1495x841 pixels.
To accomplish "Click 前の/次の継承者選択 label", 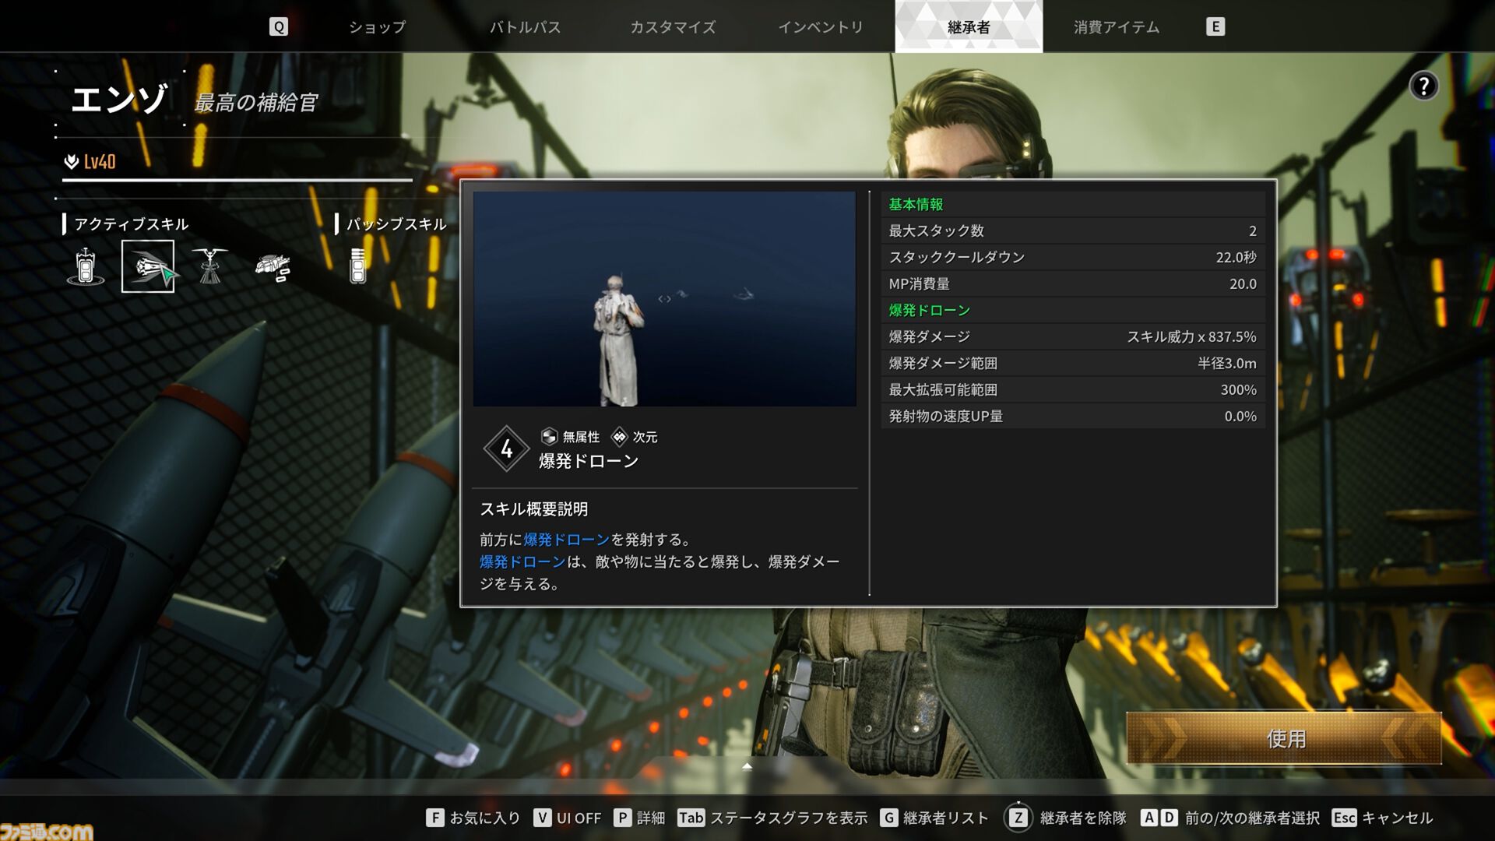I will coord(1252,818).
